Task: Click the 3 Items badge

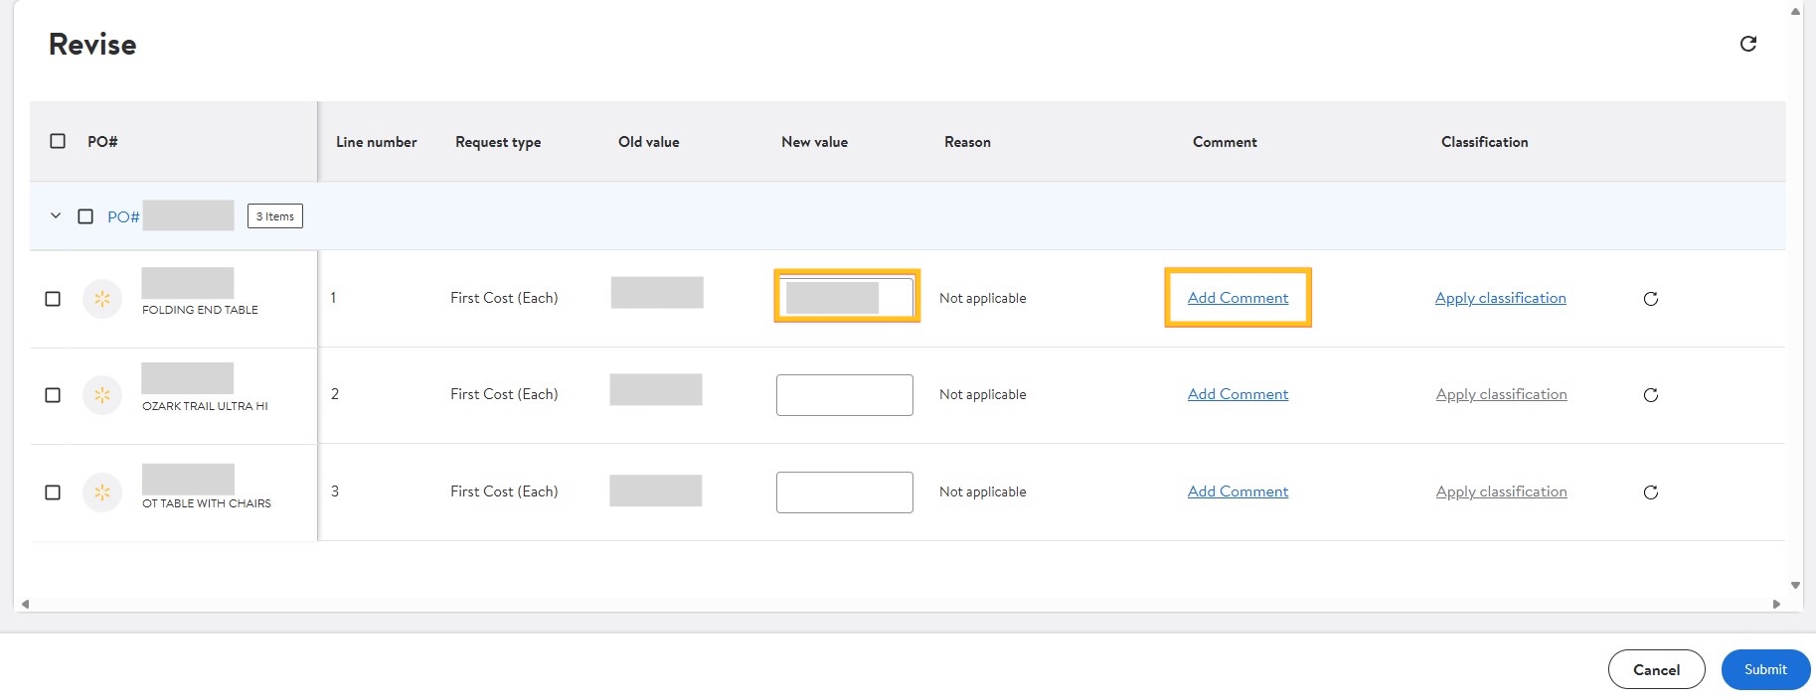Action: click(275, 216)
